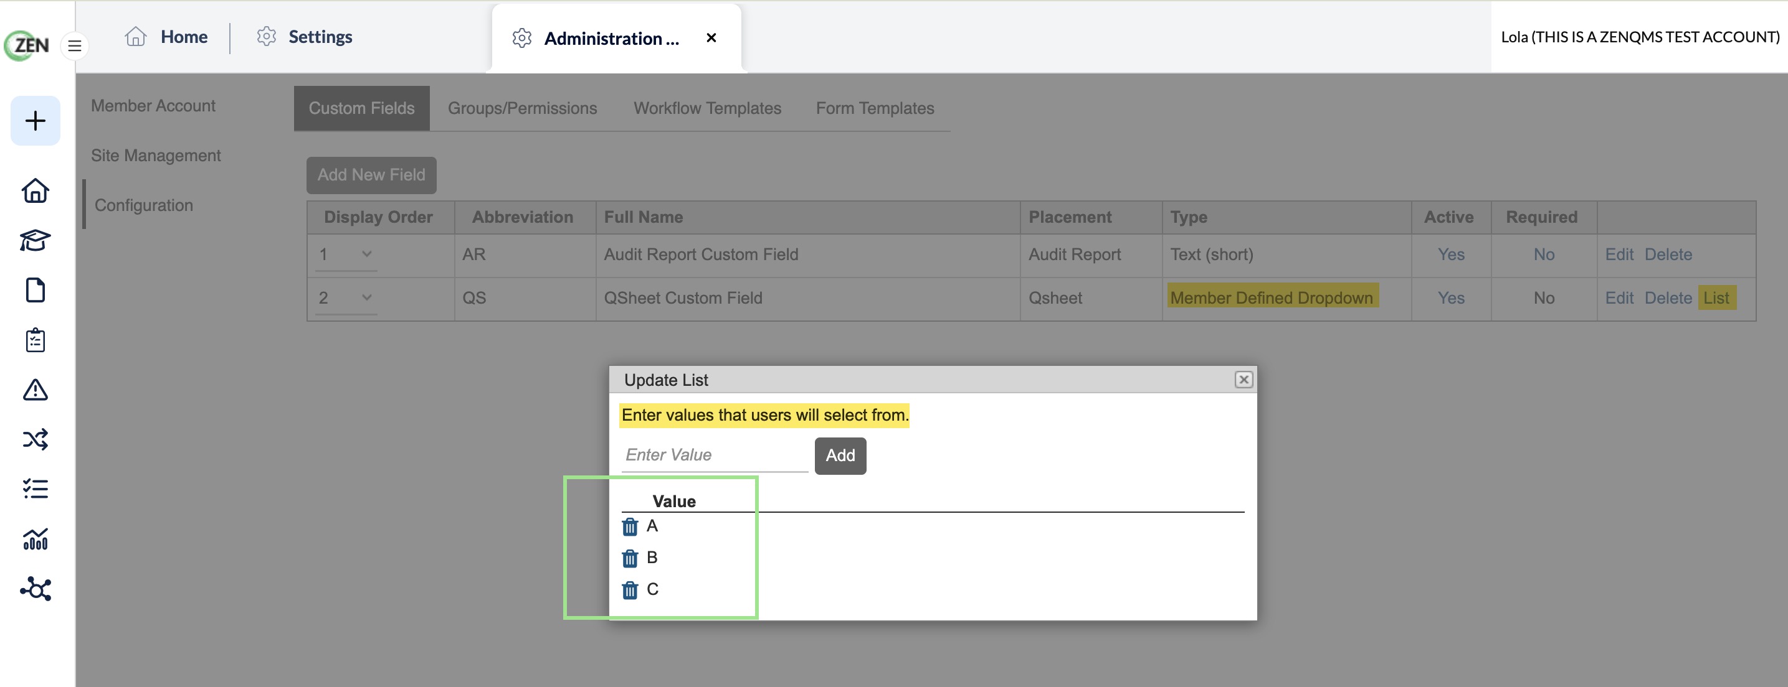This screenshot has width=1788, height=687.
Task: Click the Administration tab gear icon
Action: (x=522, y=38)
